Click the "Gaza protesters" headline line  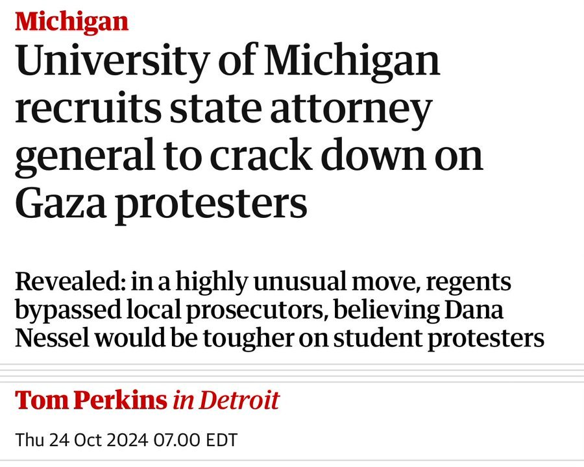pyautogui.click(x=161, y=205)
